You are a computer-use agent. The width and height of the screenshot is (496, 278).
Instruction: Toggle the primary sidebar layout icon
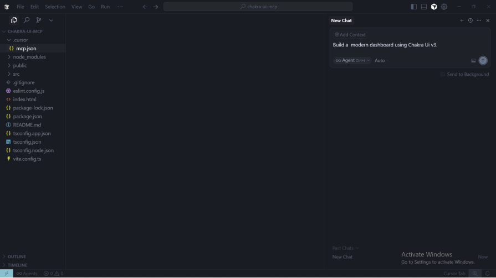(x=414, y=7)
